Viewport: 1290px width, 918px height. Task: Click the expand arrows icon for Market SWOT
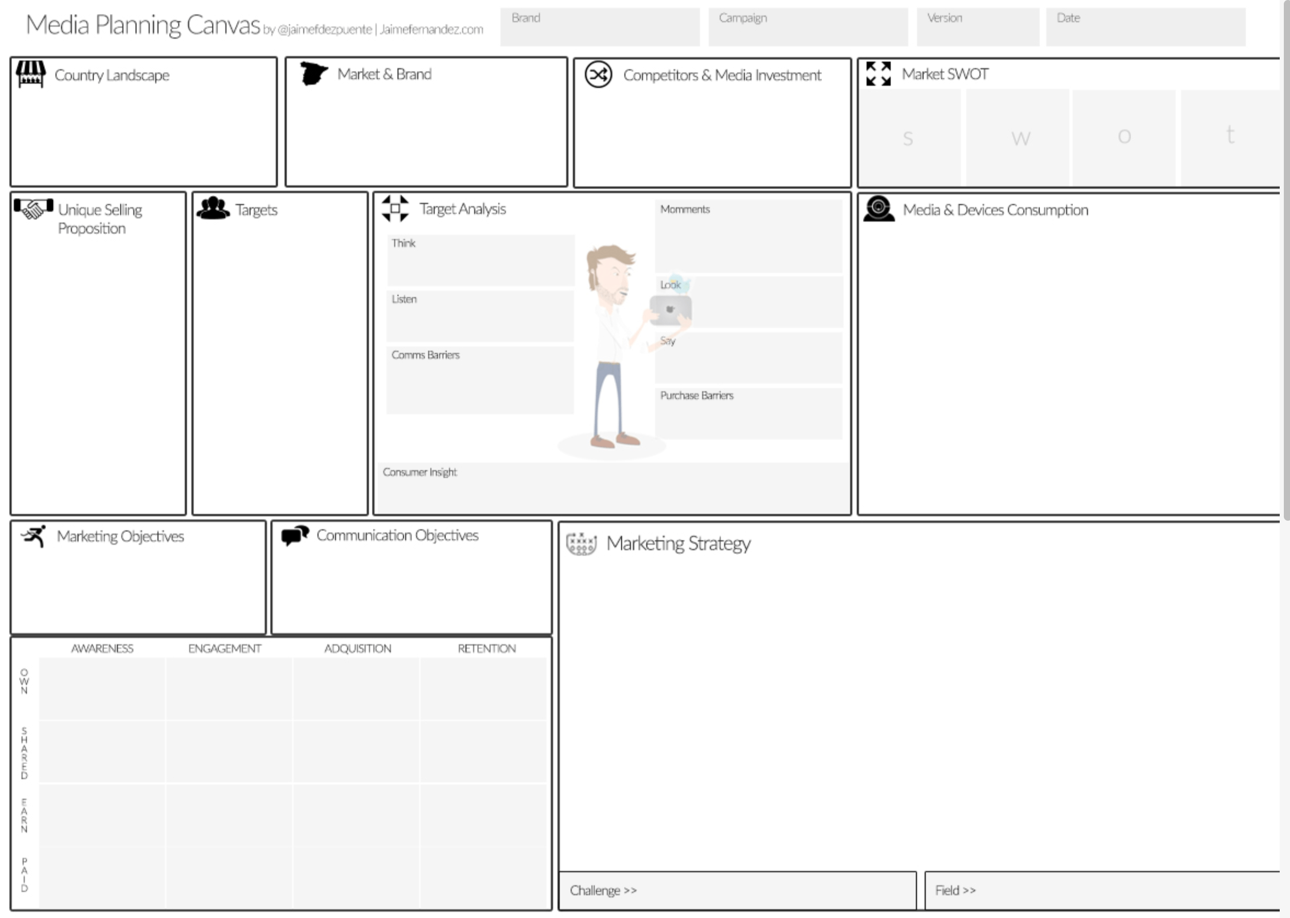click(x=879, y=74)
